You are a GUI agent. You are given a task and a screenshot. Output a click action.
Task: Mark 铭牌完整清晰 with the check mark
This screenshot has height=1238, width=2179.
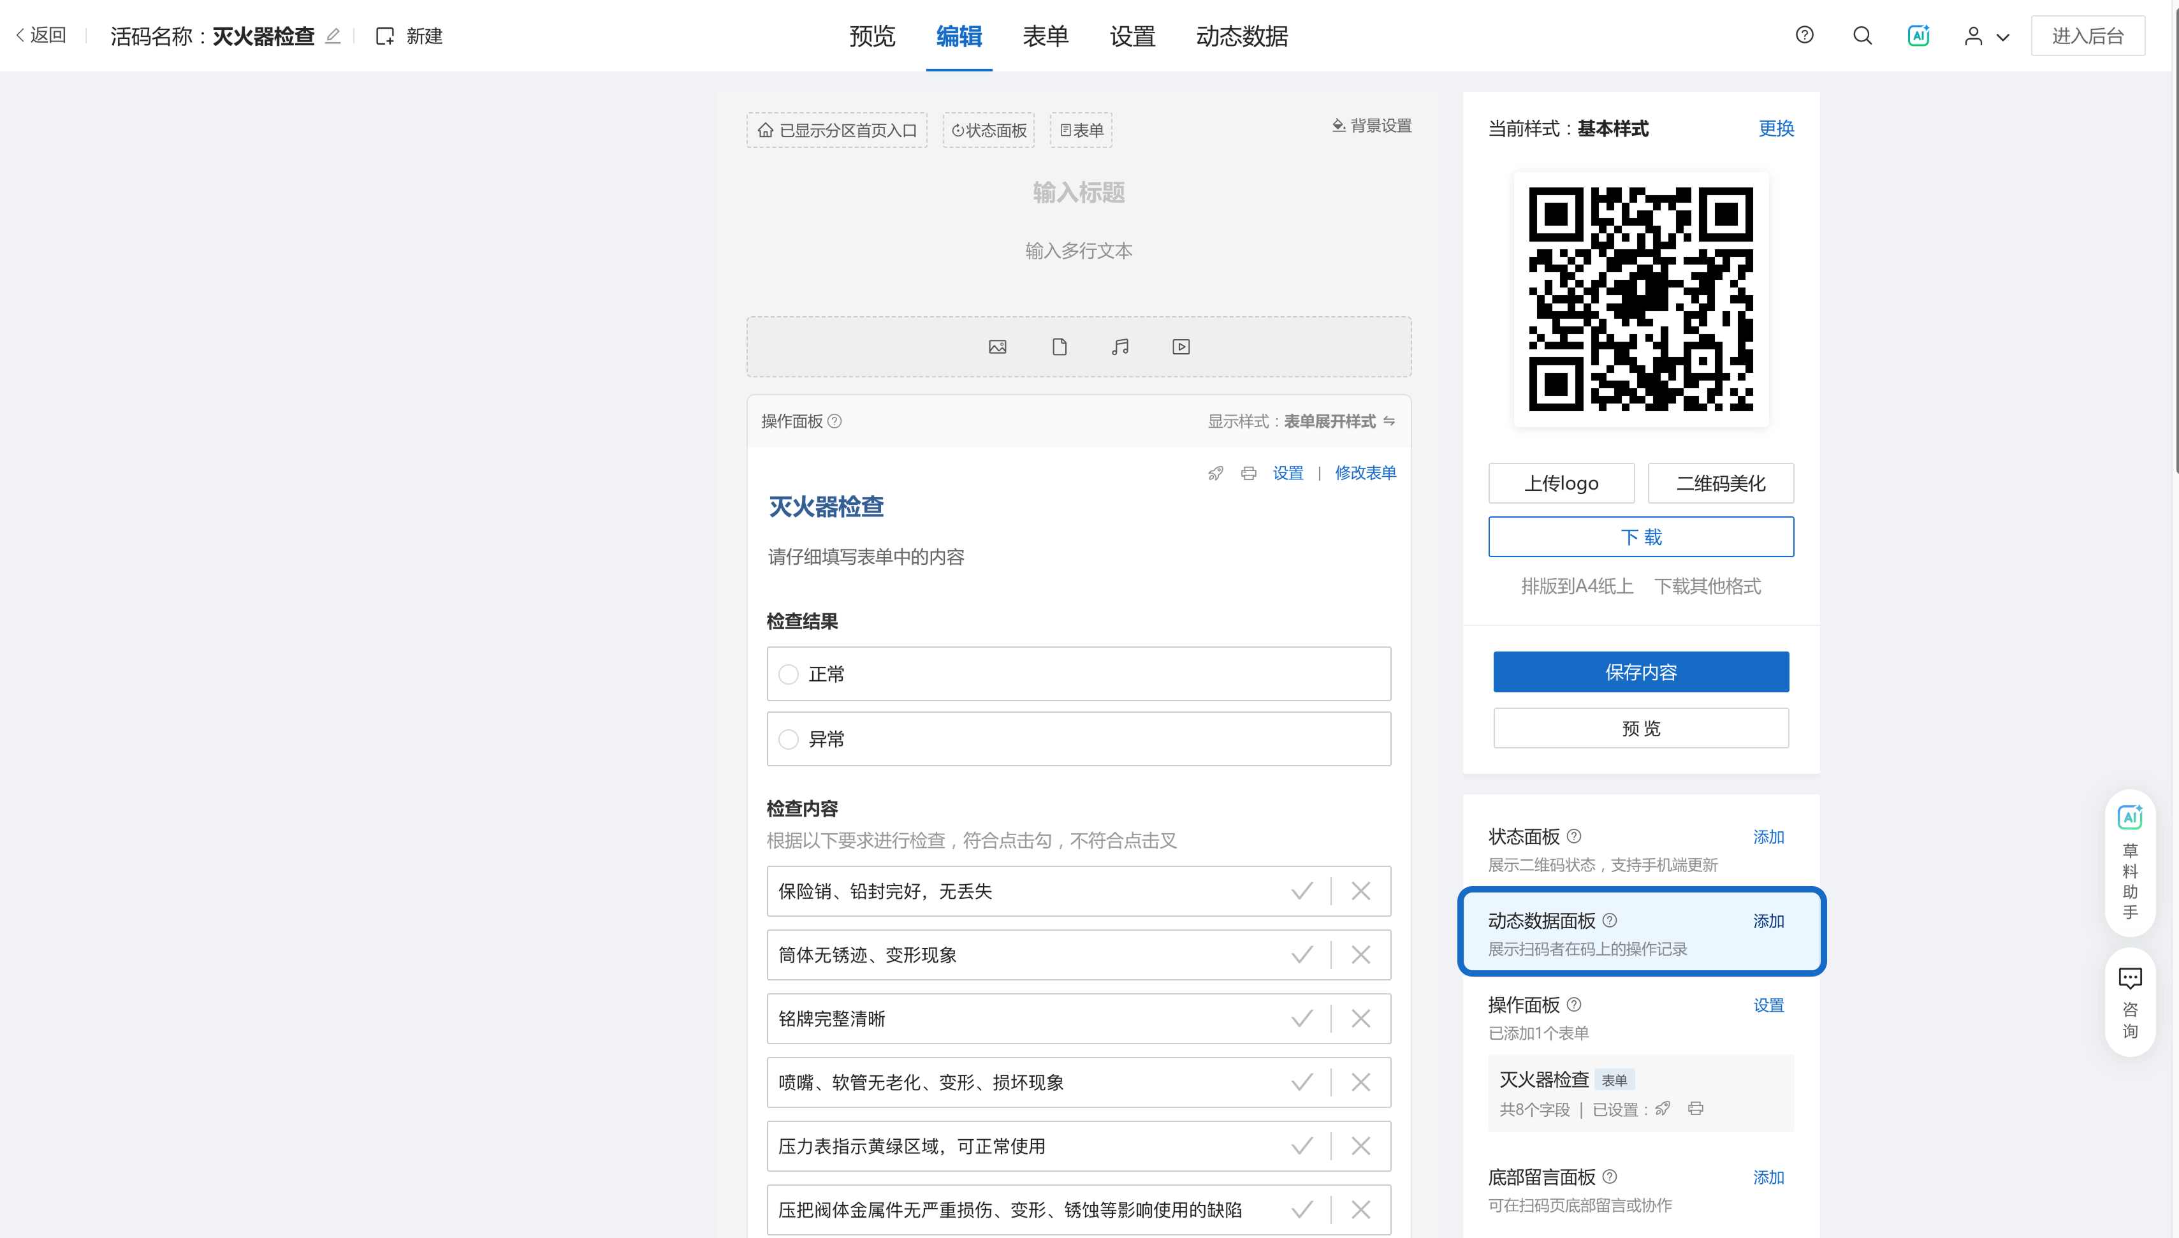pyautogui.click(x=1302, y=1019)
